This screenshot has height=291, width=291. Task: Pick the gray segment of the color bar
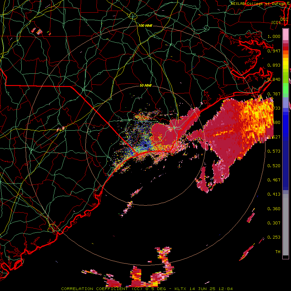(x=286, y=225)
